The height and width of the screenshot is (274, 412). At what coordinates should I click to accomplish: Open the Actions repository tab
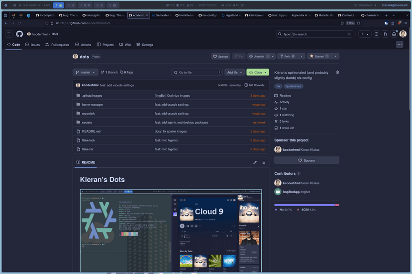click(83, 45)
